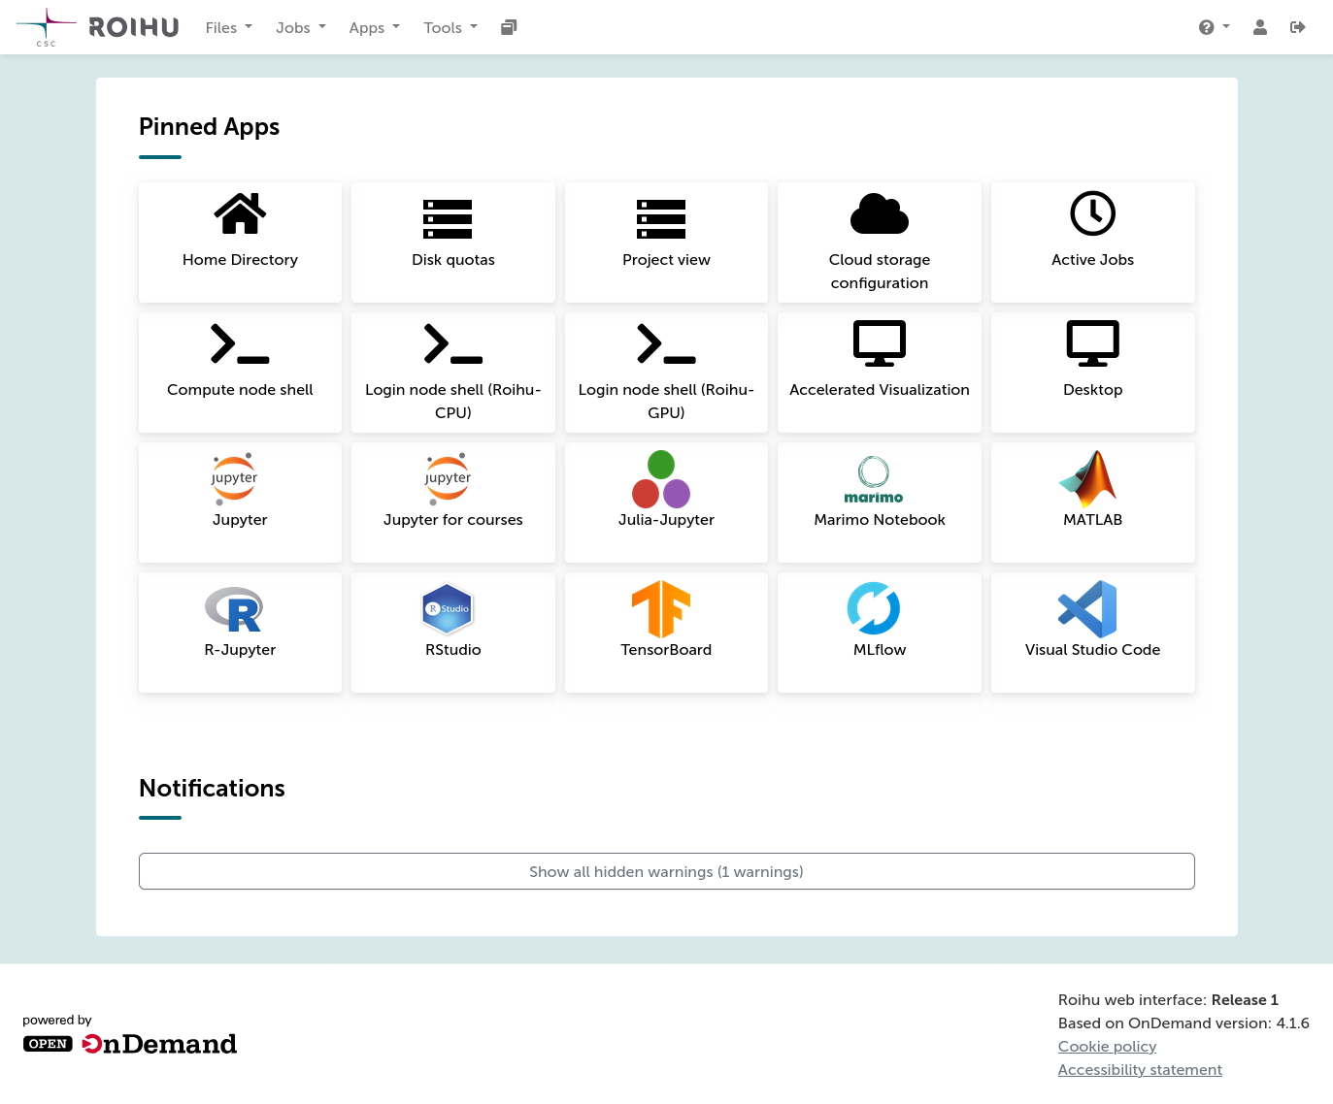Open the Files dropdown menu

[x=229, y=27]
